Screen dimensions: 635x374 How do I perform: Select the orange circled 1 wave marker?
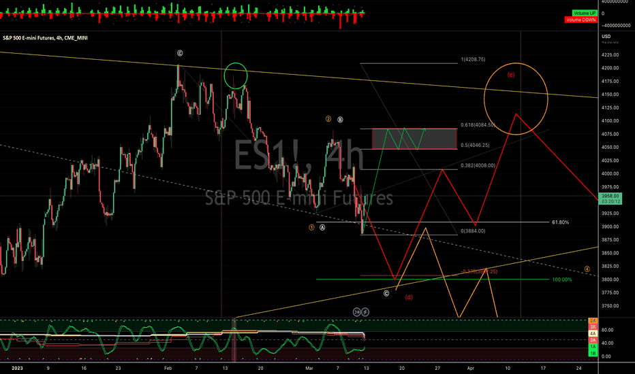(x=311, y=228)
